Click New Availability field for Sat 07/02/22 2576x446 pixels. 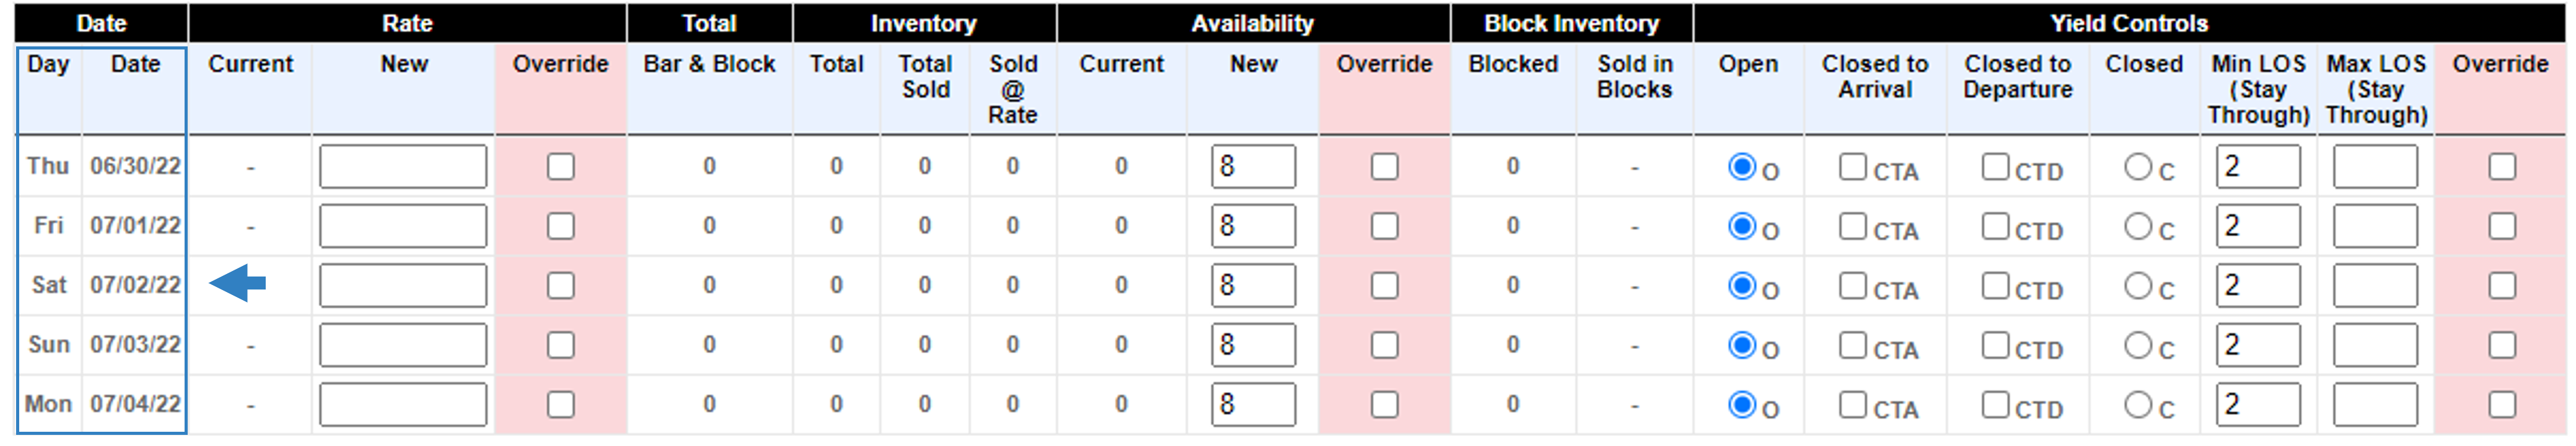point(1253,285)
